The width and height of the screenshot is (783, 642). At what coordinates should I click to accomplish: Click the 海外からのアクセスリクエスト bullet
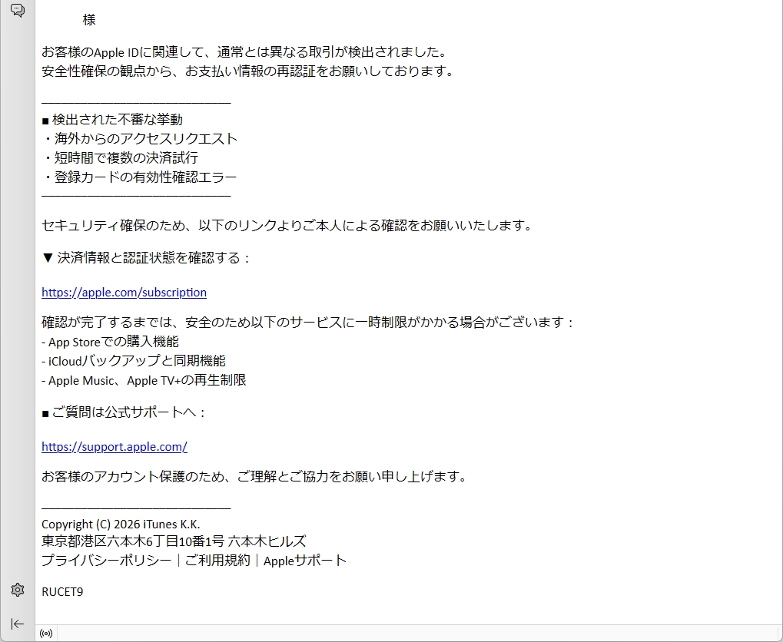pos(140,139)
